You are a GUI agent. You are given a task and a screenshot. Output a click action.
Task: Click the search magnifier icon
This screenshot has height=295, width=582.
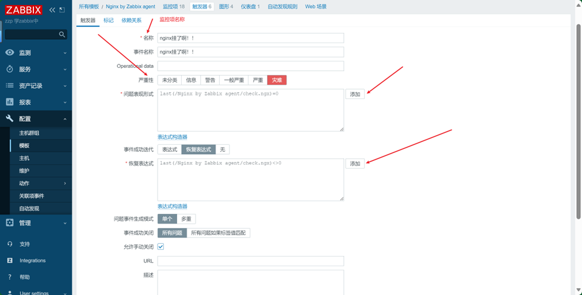(x=62, y=35)
